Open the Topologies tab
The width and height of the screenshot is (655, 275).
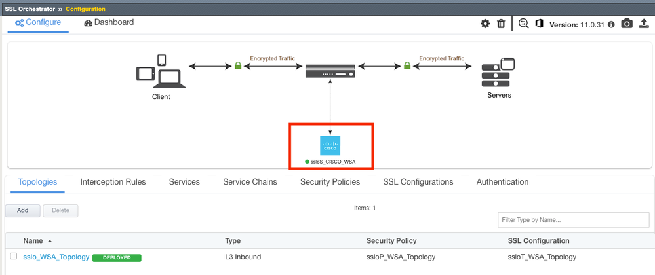tap(37, 182)
